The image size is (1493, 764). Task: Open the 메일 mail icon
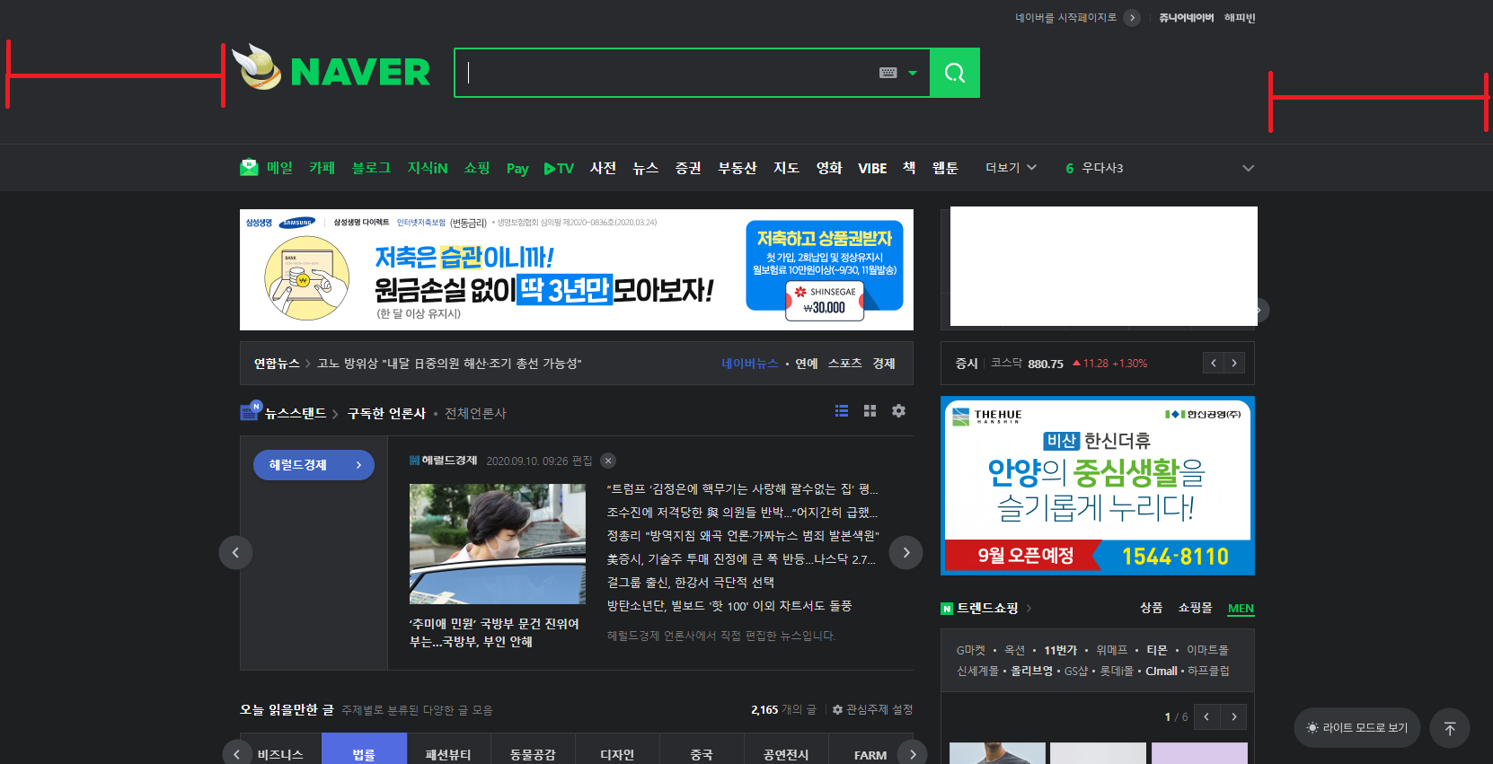[x=249, y=168]
